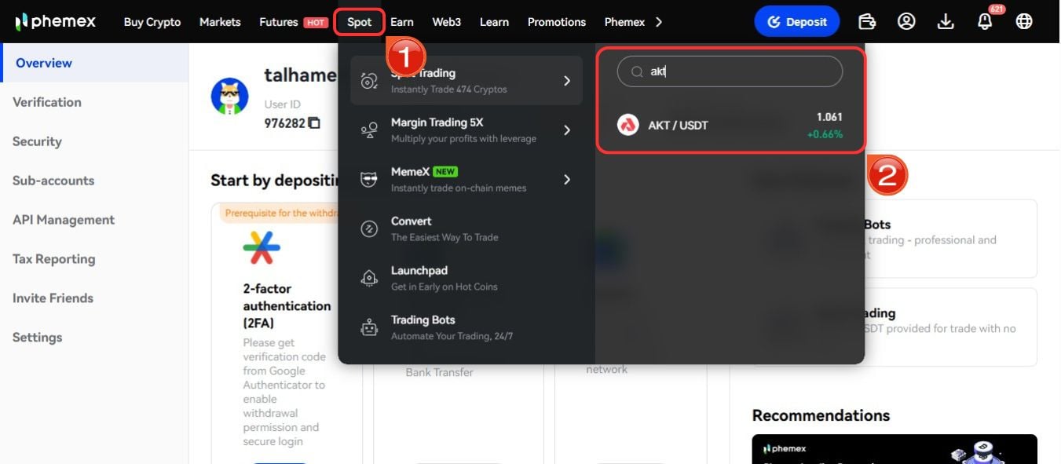Click 'Instantly Trade 474 Cryptos' text
The height and width of the screenshot is (464, 1061).
tap(449, 90)
